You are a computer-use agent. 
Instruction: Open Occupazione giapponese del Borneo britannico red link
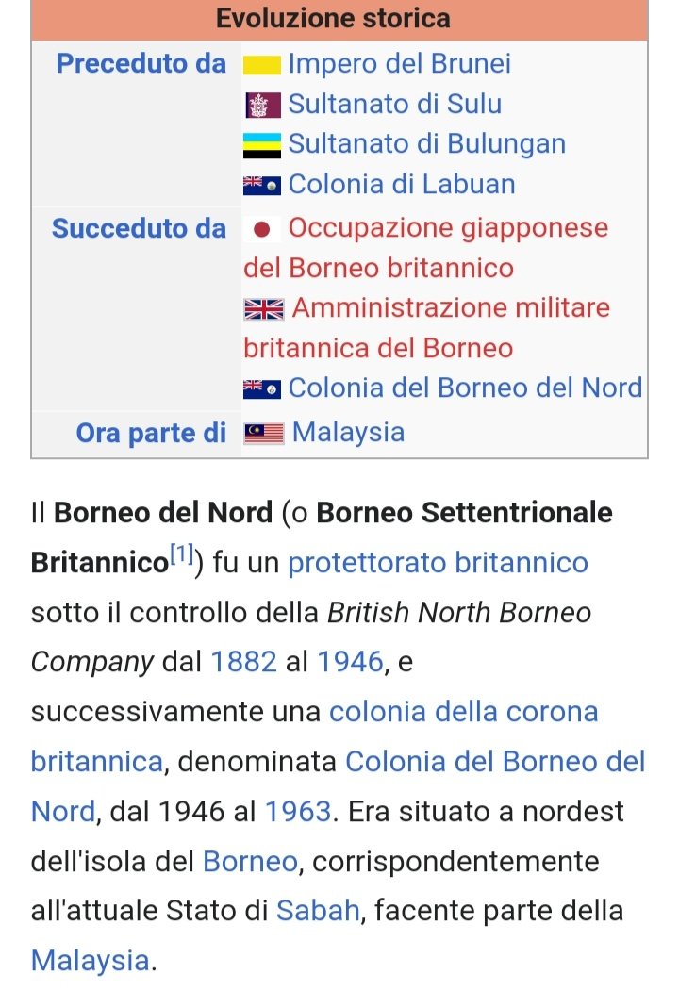click(426, 248)
